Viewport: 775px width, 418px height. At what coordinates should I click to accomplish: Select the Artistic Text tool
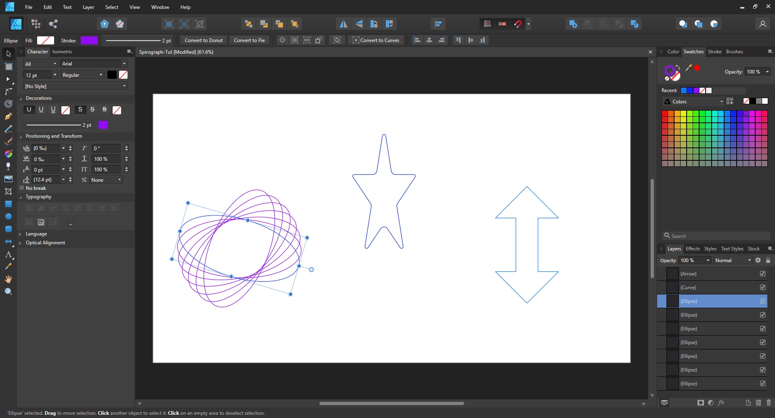coord(8,254)
